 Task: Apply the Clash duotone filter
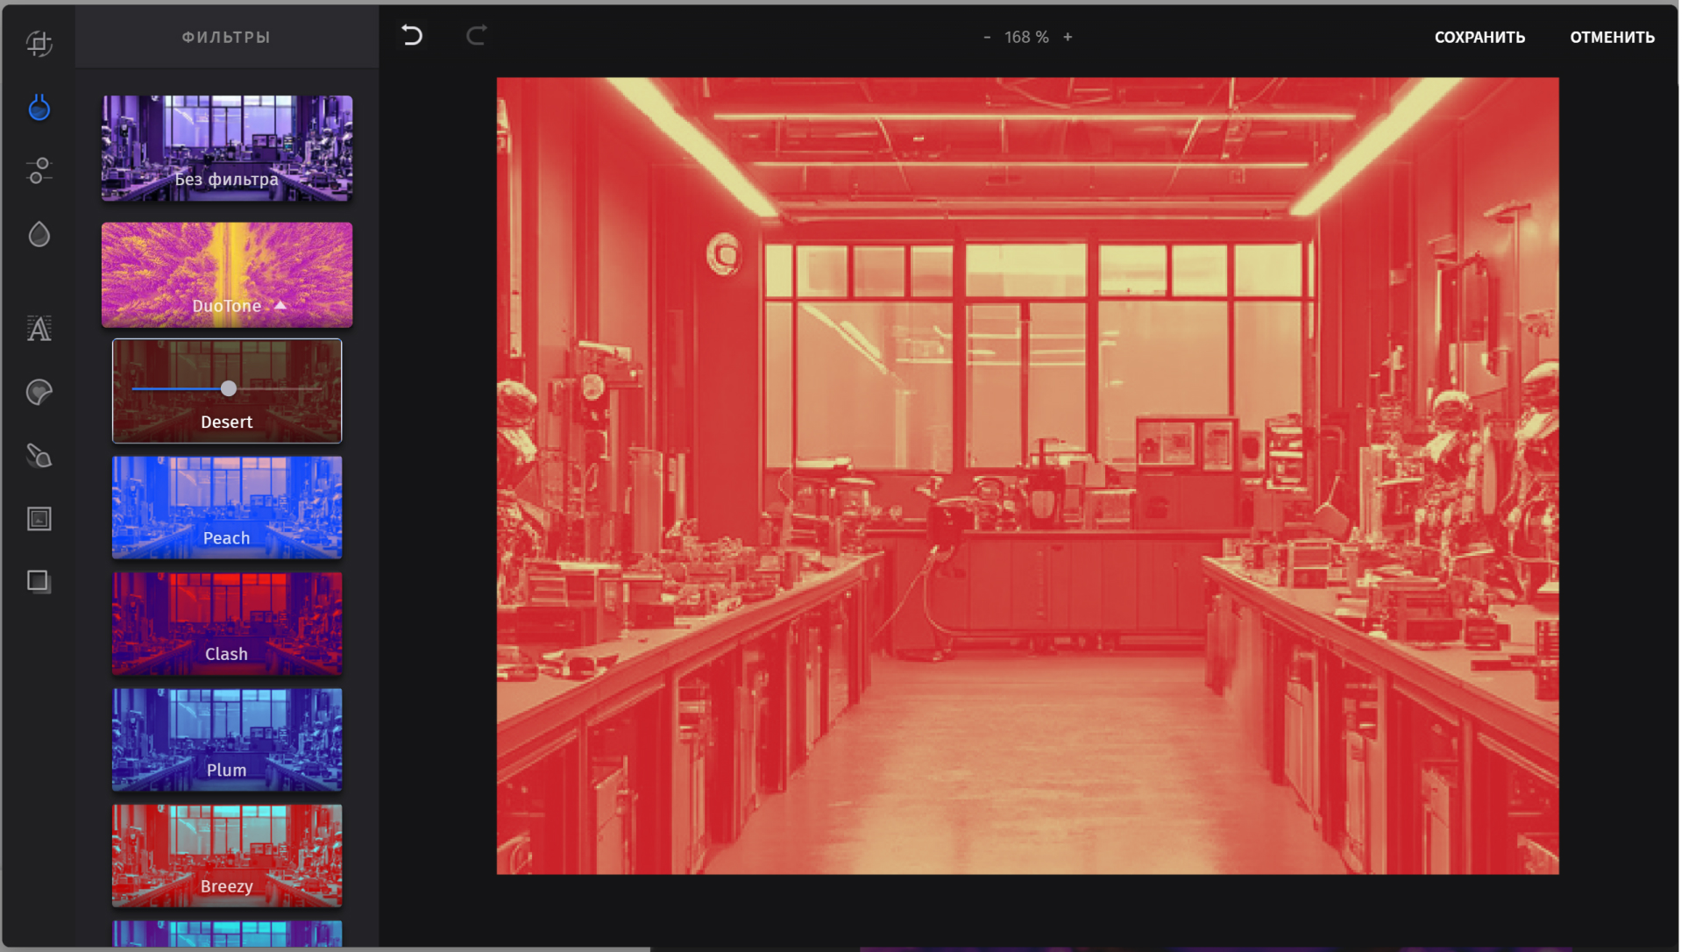(227, 623)
